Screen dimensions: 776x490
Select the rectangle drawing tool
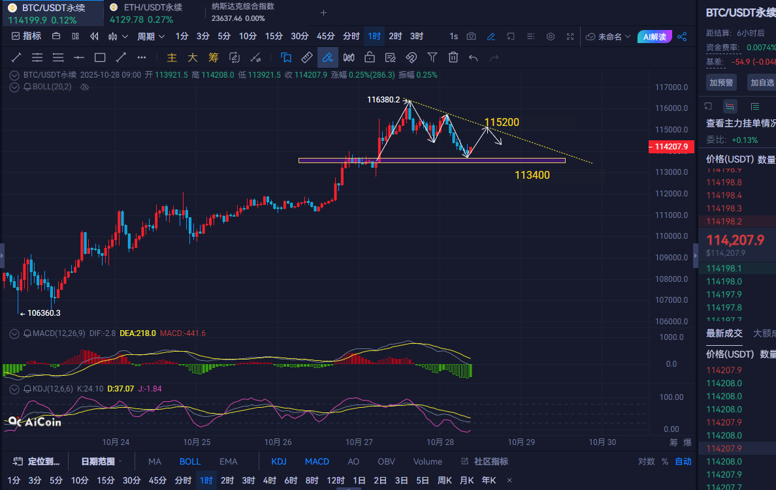pyautogui.click(x=100, y=57)
